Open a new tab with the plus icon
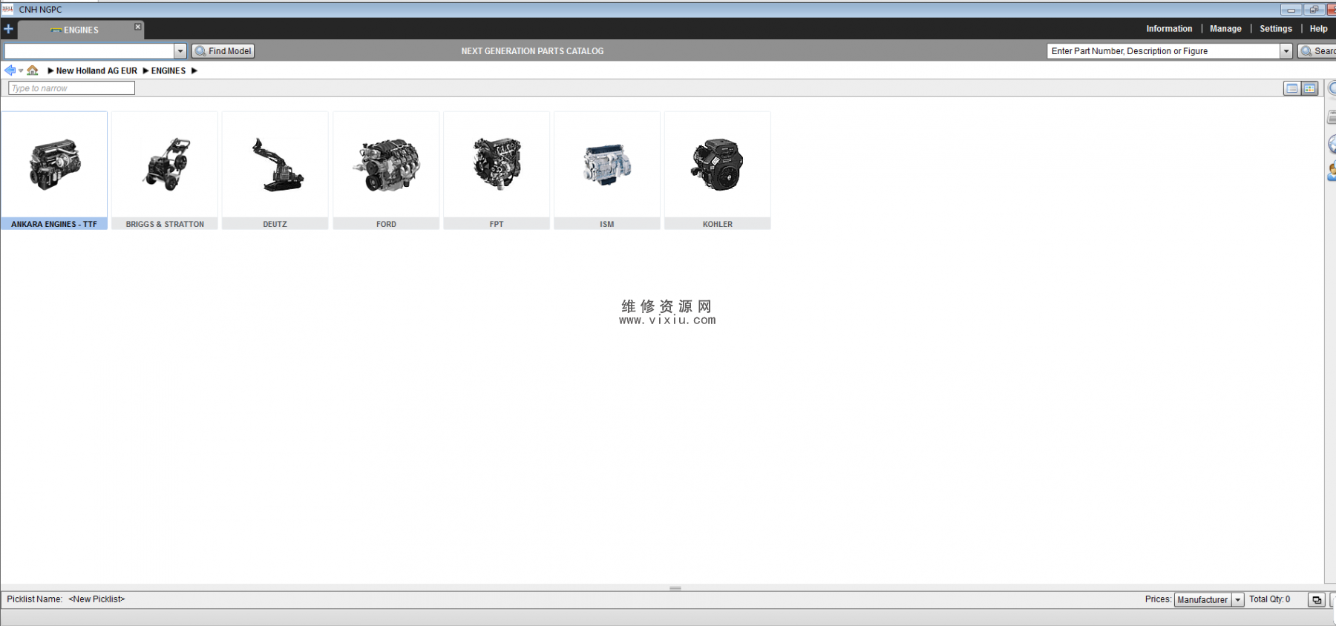1336x626 pixels. click(x=8, y=30)
